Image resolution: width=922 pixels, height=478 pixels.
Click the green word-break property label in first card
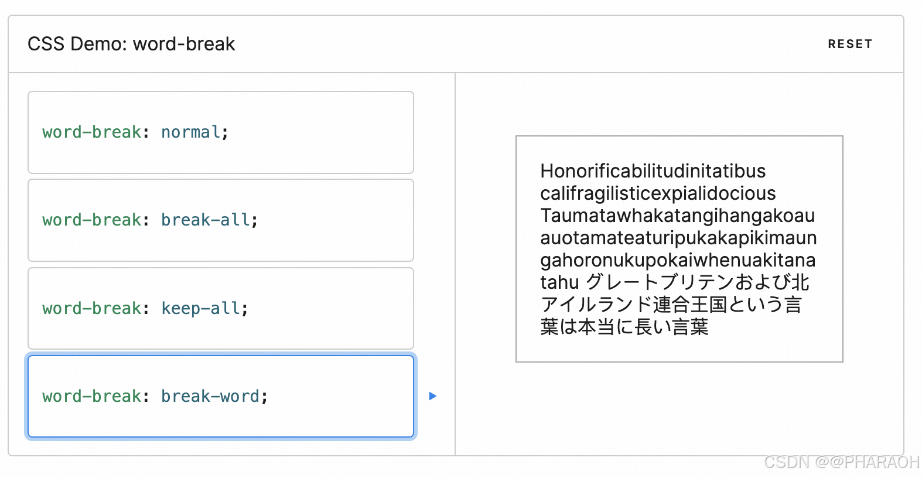click(x=91, y=132)
